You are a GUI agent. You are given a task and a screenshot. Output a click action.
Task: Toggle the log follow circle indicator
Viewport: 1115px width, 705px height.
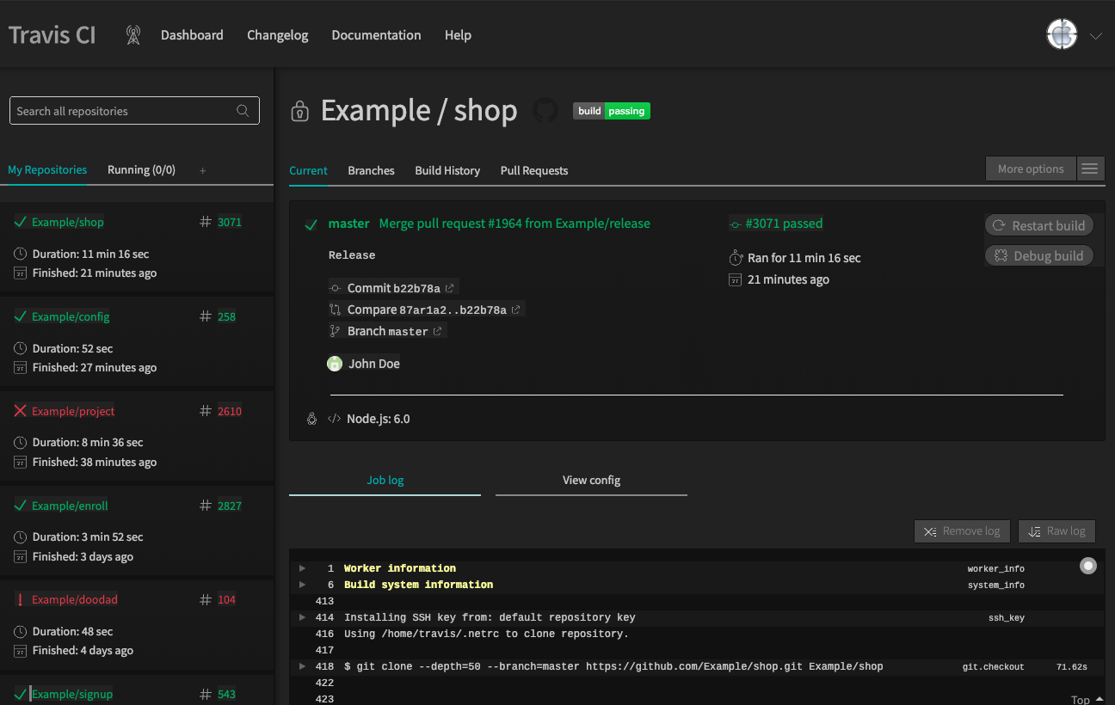pos(1088,566)
